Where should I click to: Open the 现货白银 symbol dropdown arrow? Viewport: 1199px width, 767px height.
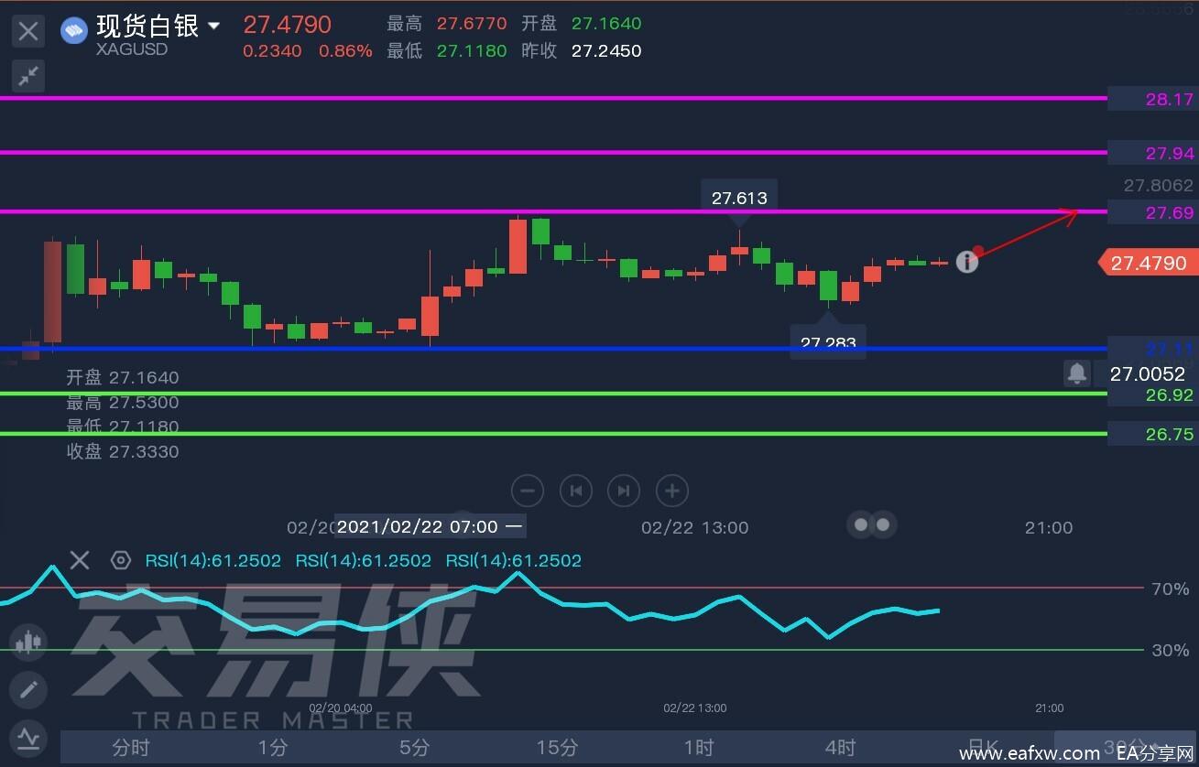tap(214, 27)
